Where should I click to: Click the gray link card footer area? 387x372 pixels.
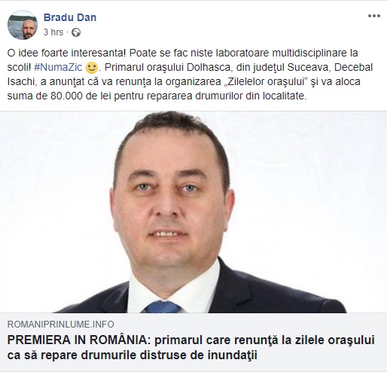point(193,342)
